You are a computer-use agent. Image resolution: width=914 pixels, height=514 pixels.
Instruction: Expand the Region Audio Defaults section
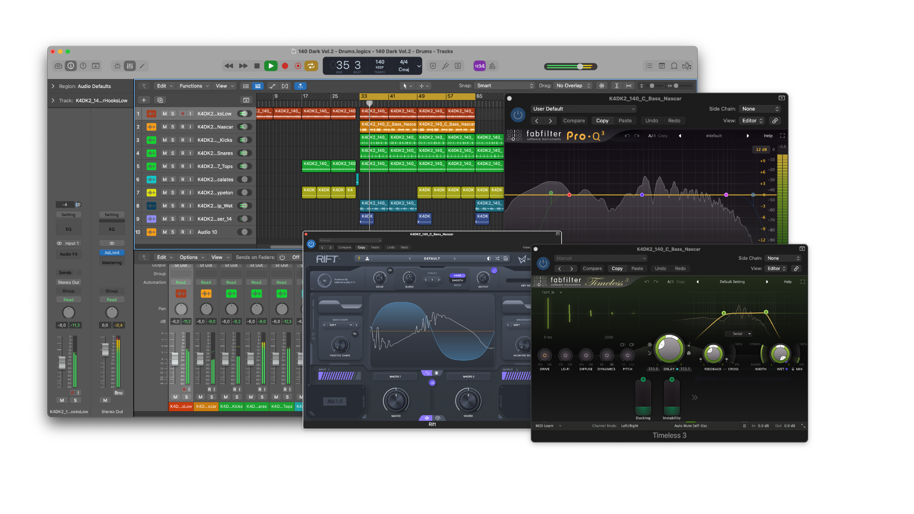(53, 86)
